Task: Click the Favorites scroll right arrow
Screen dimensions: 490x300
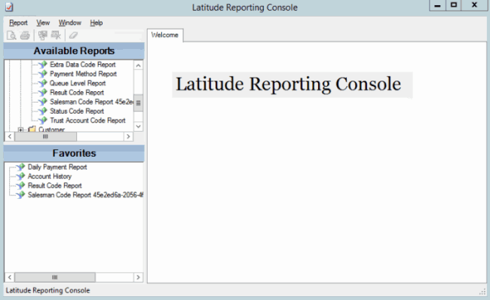Action: coord(138,277)
